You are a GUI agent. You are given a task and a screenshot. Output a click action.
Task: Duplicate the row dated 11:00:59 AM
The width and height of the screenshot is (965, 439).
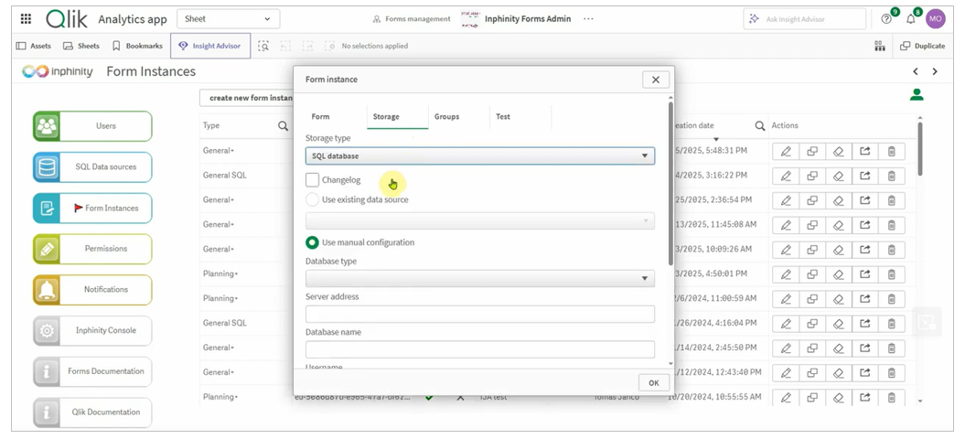click(x=812, y=299)
